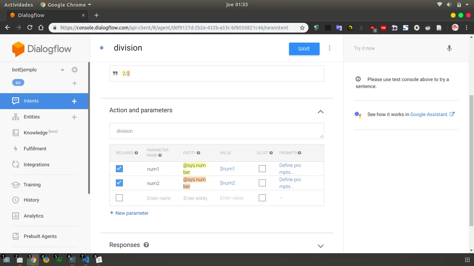Create a new entity using plus icon
Image resolution: width=474 pixels, height=266 pixels.
(74, 117)
